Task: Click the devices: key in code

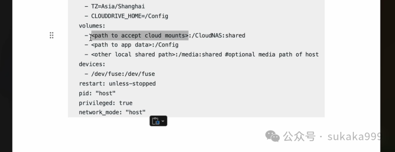Action: [92, 64]
